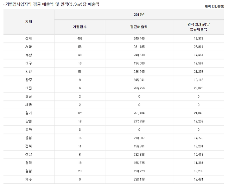
Task: Select the 부산 region cell
Action: [28, 55]
